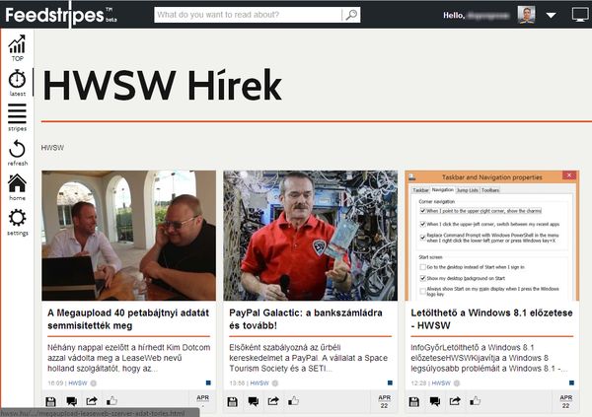
Task: Click blue square marker on Windows 8.1 card
Action: pyautogui.click(x=571, y=382)
